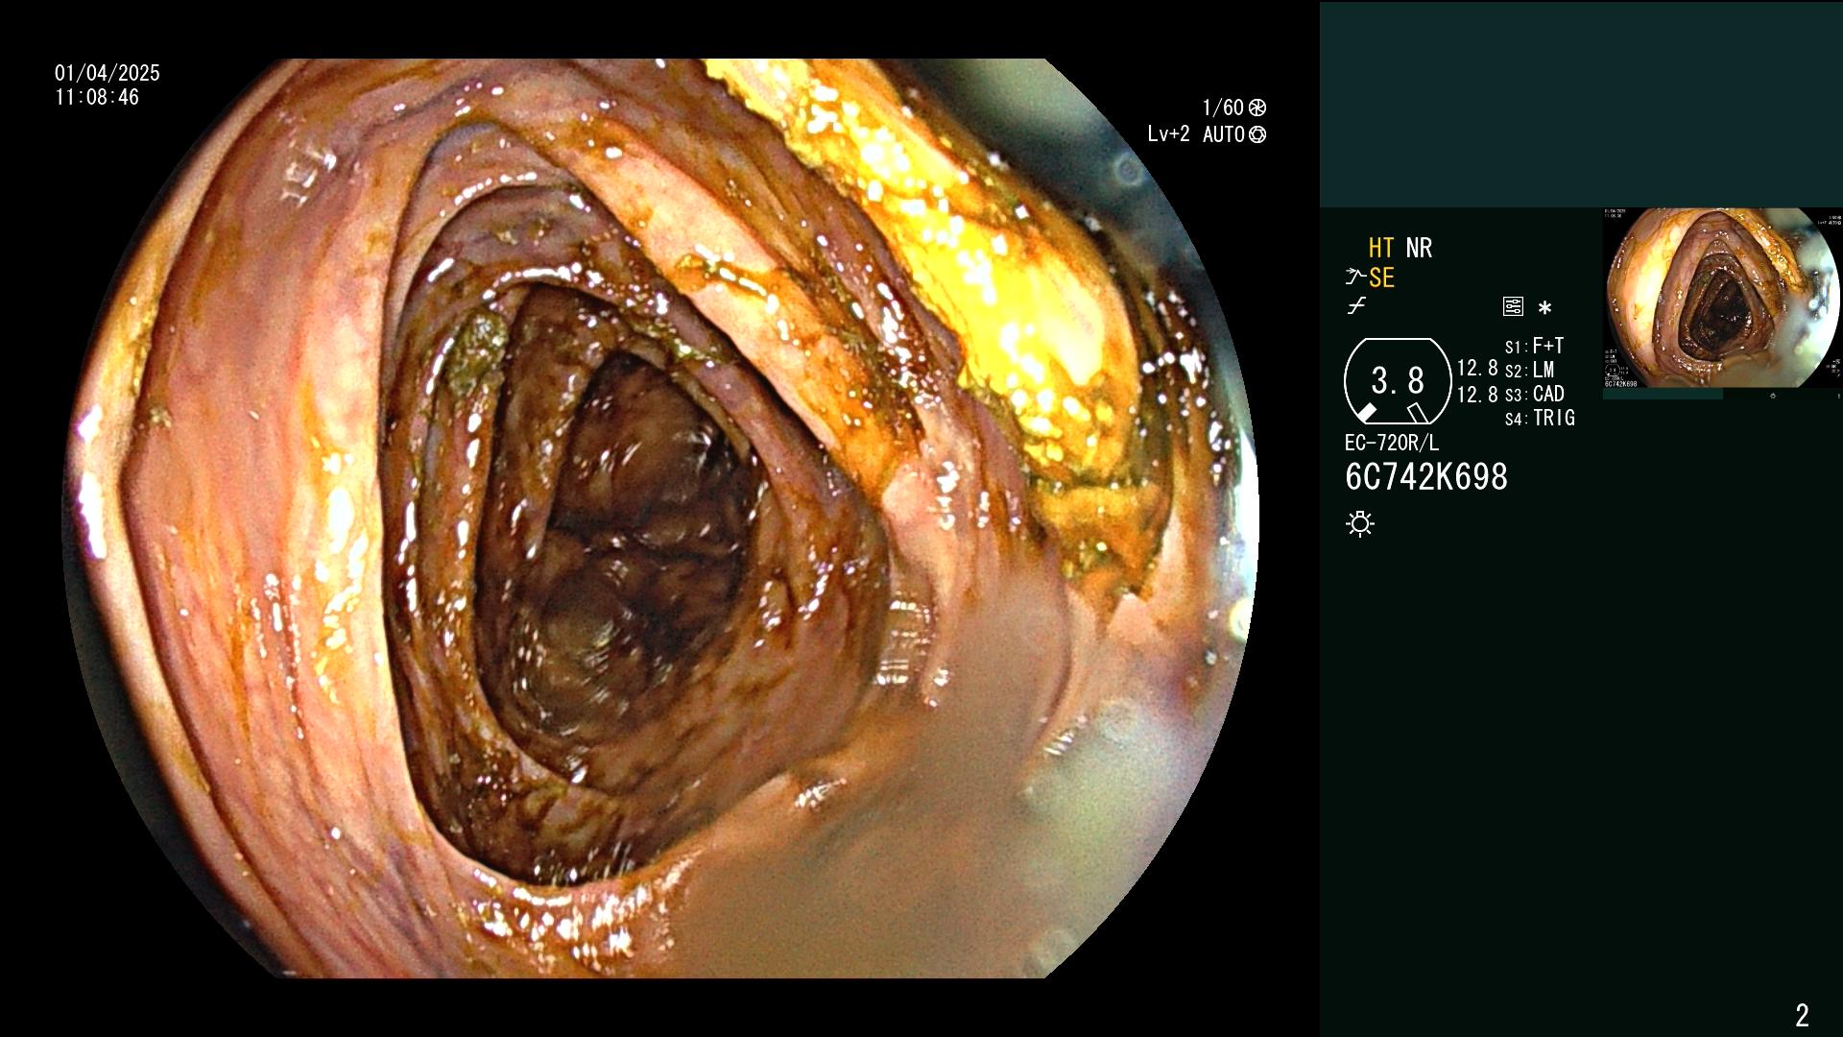1843x1037 pixels.
Task: Click the HT mode label
Action: (x=1381, y=248)
